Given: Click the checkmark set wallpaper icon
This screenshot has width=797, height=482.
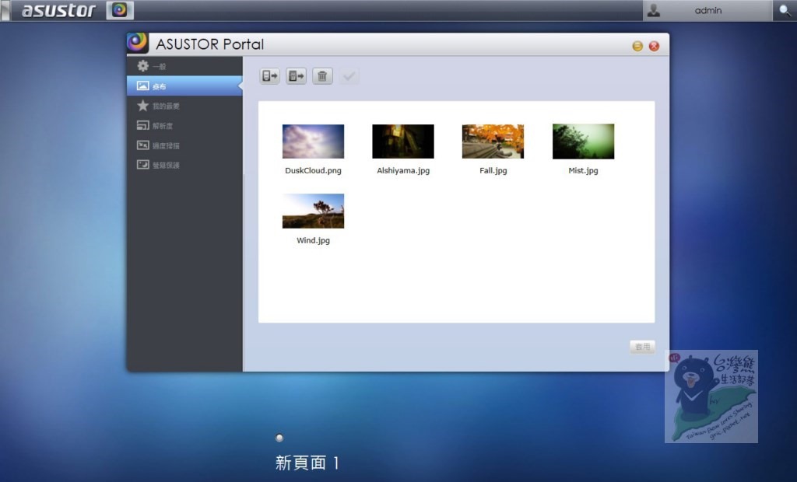Looking at the screenshot, I should pos(349,76).
